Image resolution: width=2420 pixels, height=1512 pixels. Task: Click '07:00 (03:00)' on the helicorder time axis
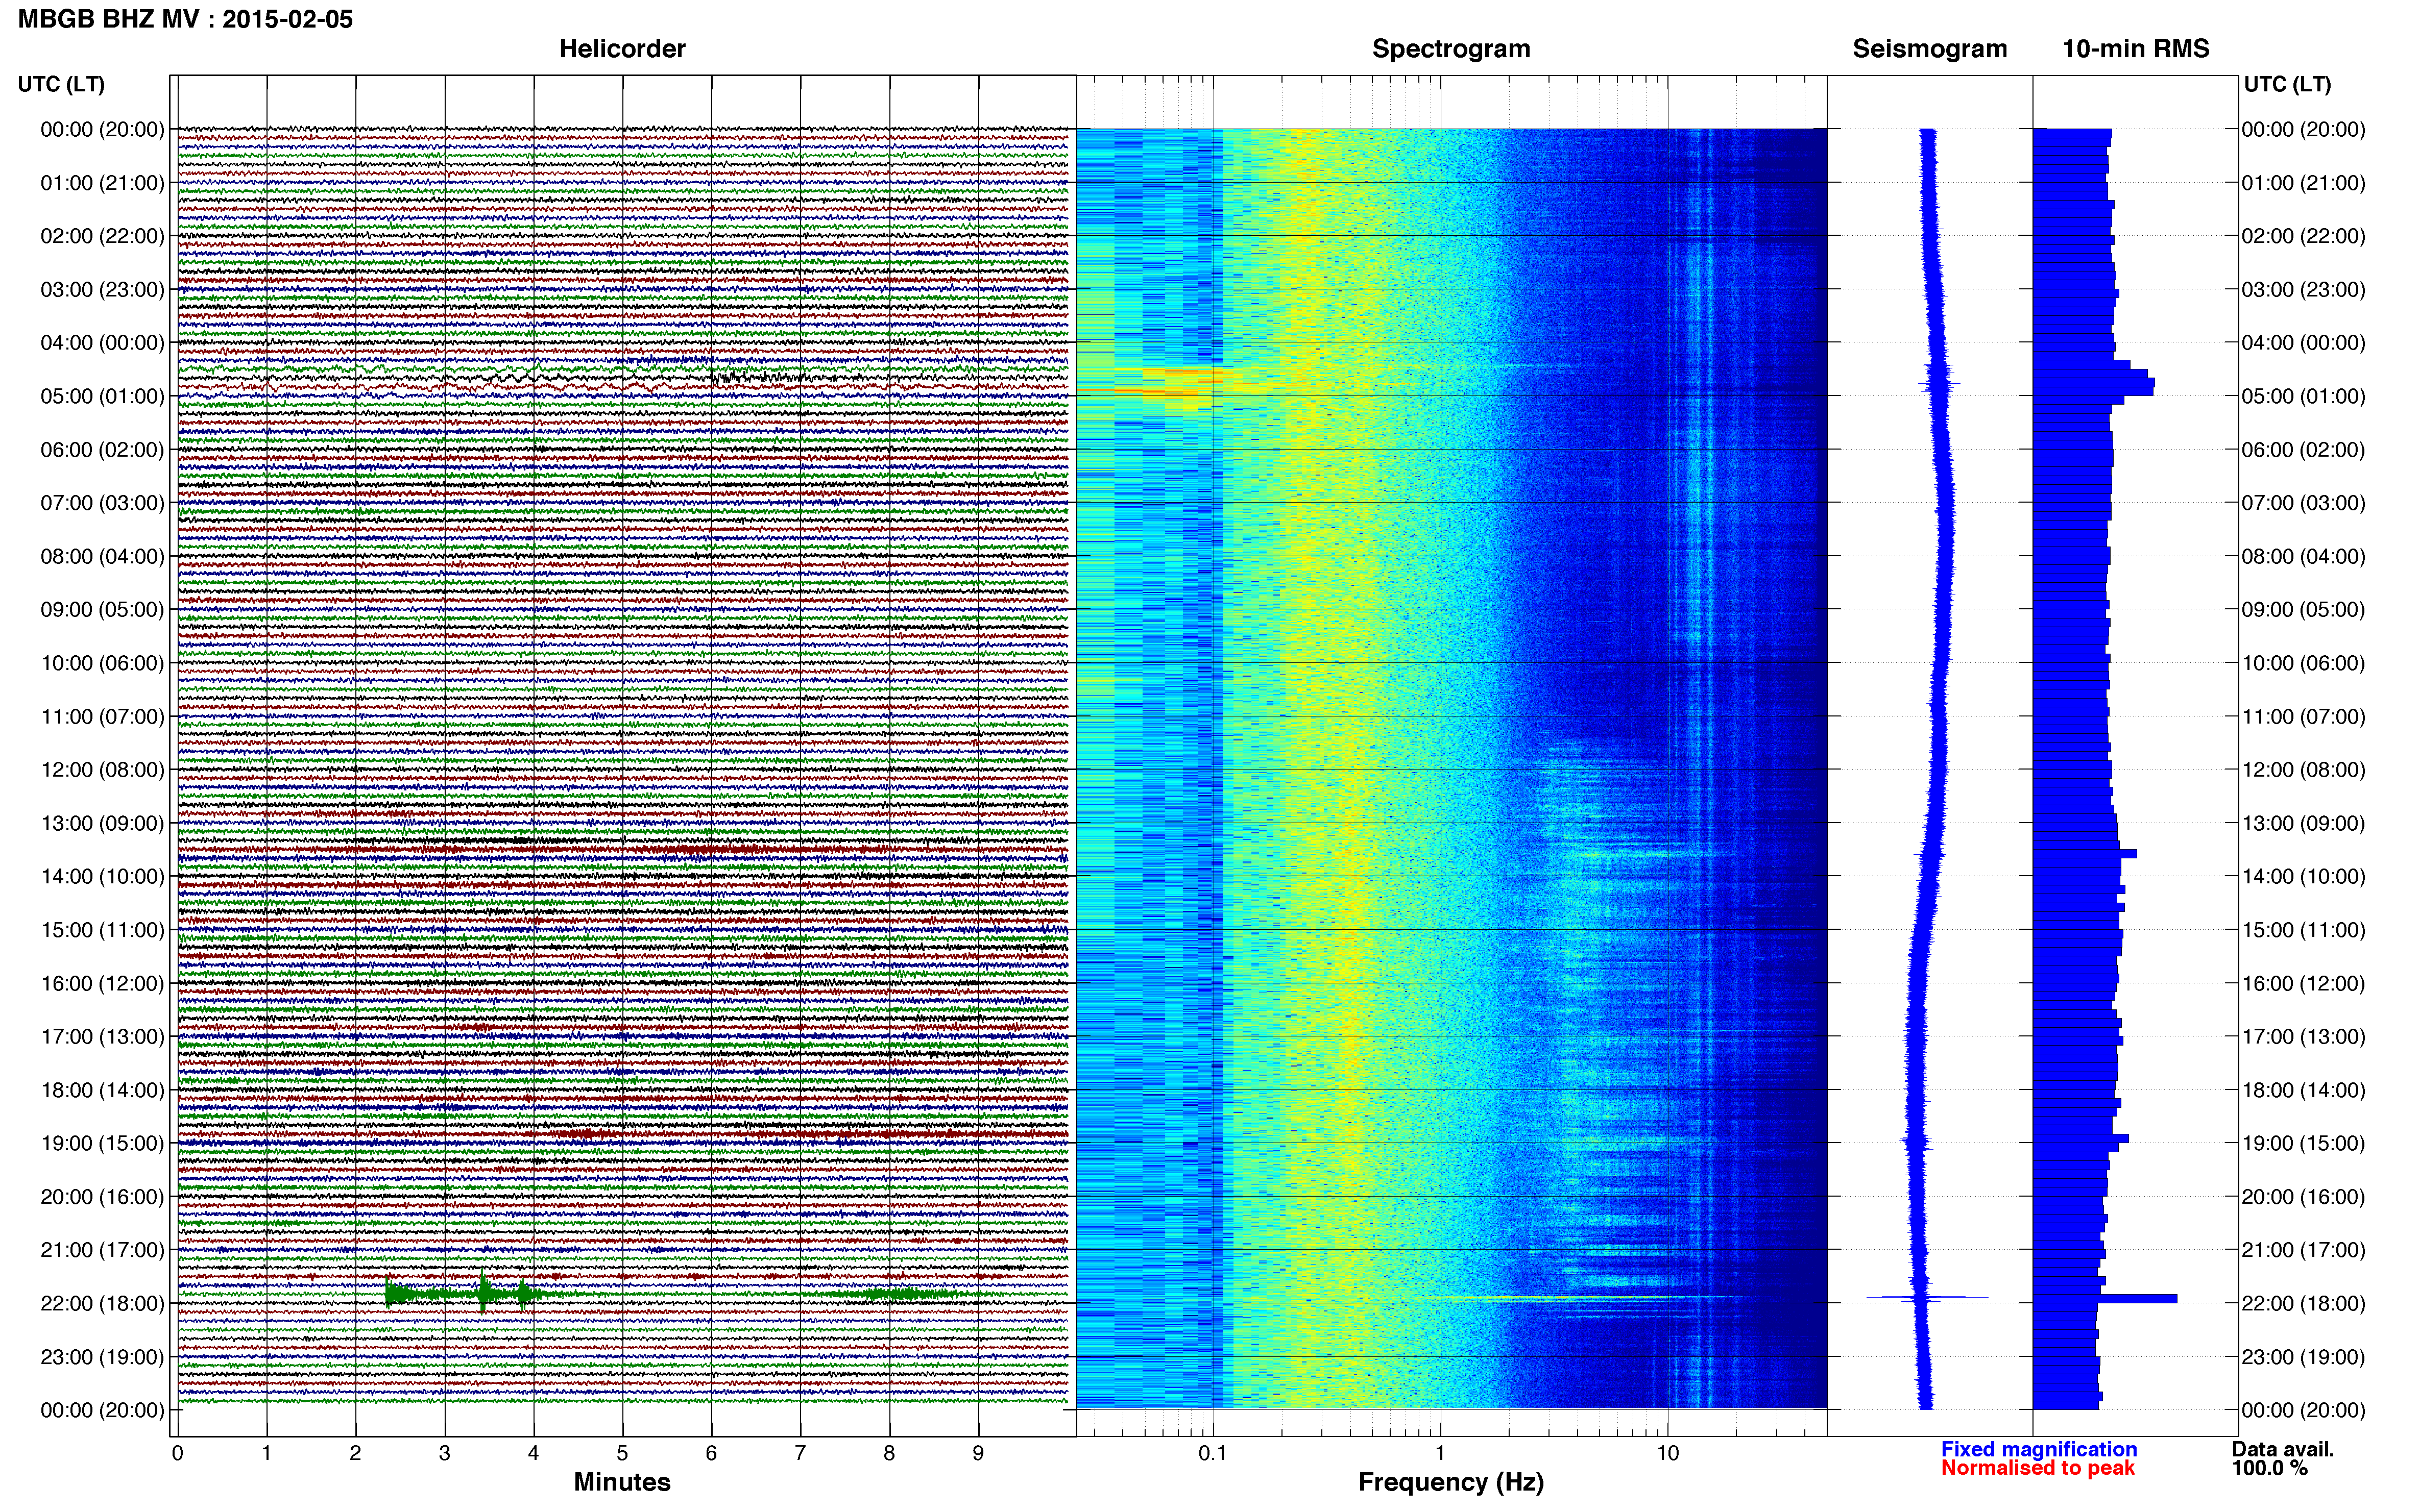pos(102,503)
